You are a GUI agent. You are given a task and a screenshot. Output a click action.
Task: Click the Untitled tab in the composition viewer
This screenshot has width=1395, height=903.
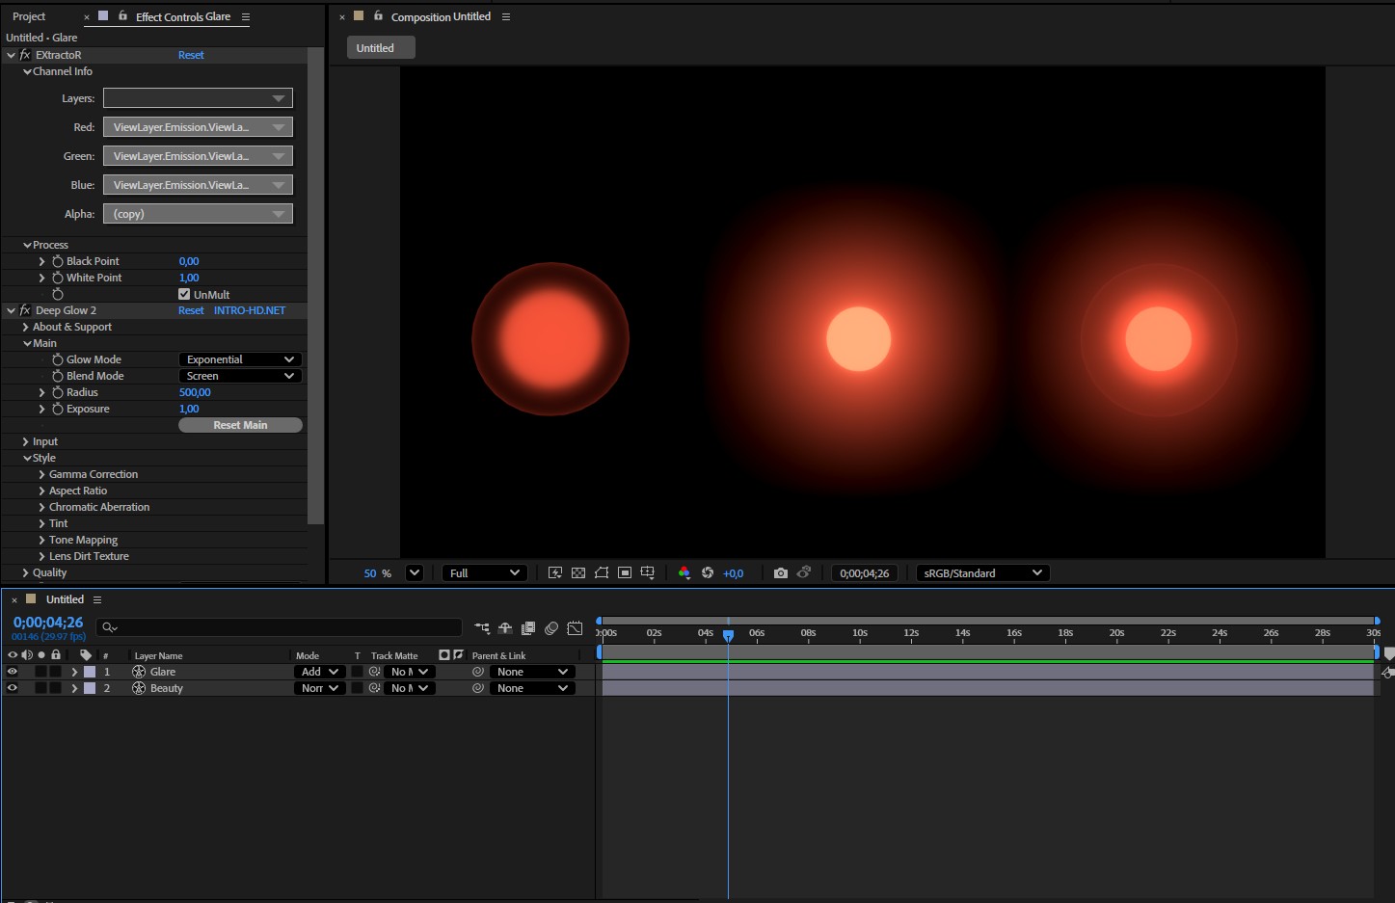(381, 48)
